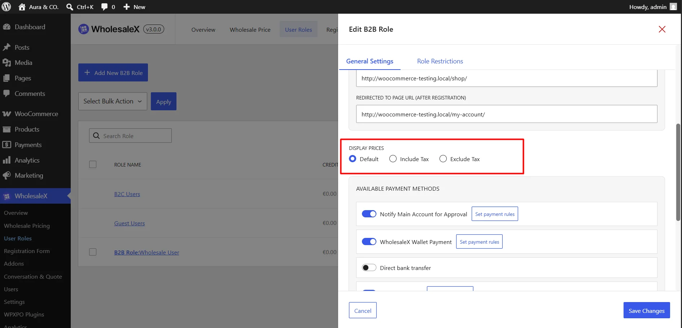Open Addons submenu item

point(14,264)
